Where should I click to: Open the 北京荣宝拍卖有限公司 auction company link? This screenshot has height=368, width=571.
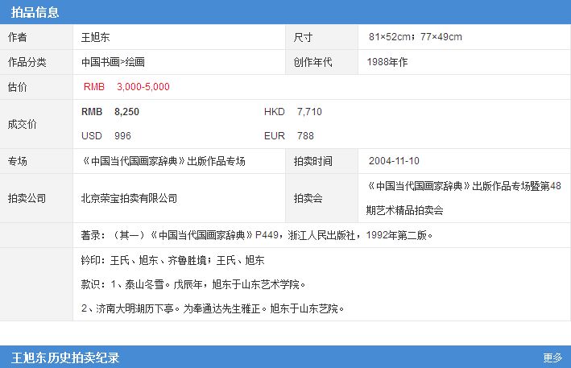(129, 198)
